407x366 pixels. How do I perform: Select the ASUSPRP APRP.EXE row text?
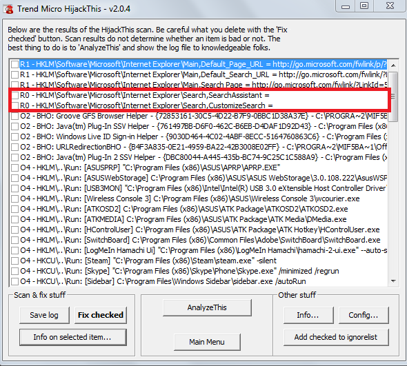coord(150,167)
